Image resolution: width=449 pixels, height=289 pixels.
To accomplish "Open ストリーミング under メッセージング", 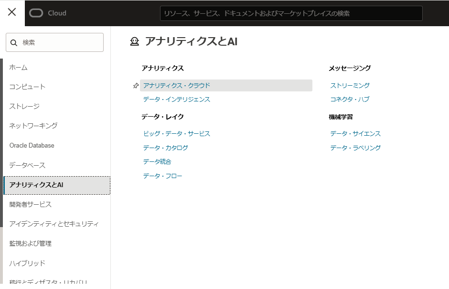I will 350,86.
